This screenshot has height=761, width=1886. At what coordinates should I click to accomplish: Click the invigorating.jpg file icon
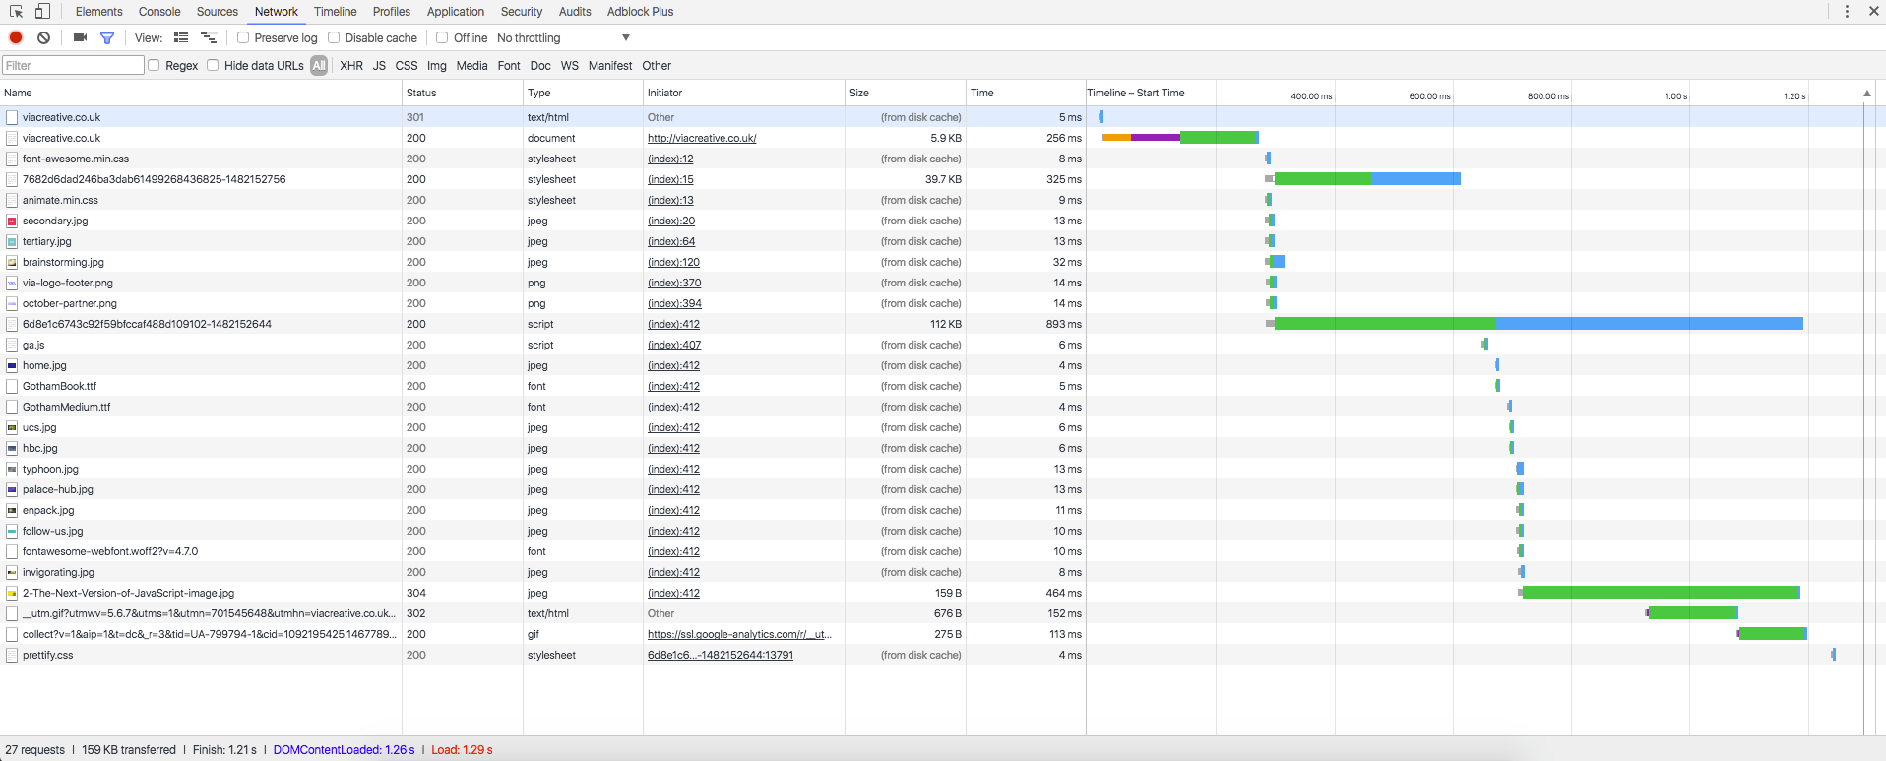pos(12,572)
